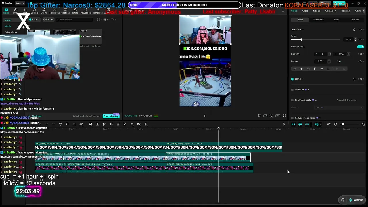Viewport: 368px width, 207px height.
Task: Open Subprojects in the media sidebar
Action: tap(11, 32)
